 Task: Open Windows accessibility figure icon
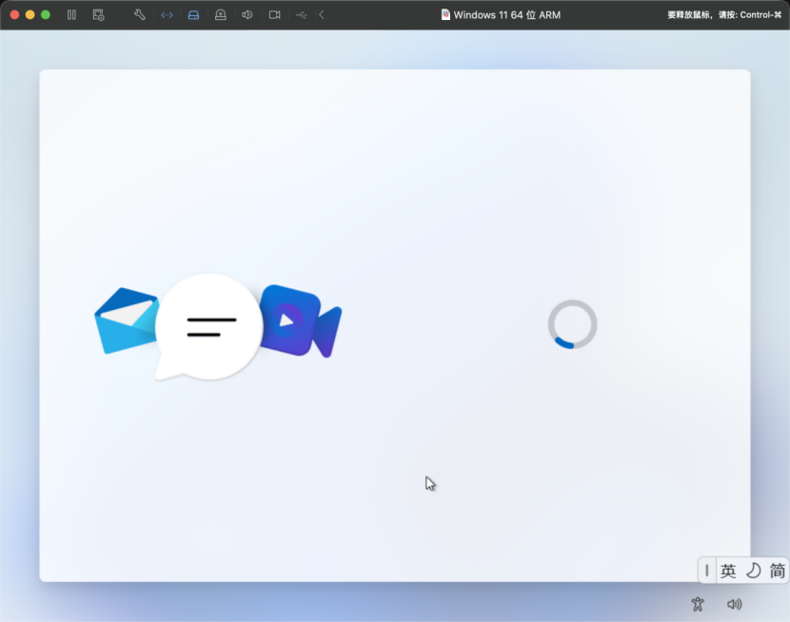[x=698, y=604]
